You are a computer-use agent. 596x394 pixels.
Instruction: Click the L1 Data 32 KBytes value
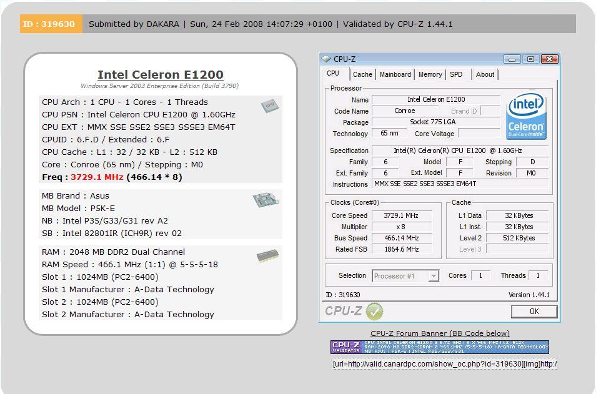pos(517,215)
